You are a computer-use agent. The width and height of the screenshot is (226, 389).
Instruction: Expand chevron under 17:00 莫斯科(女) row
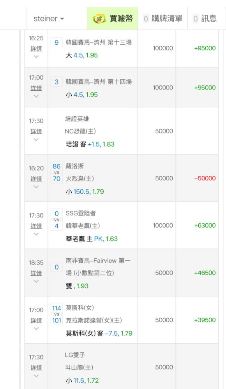point(36,328)
